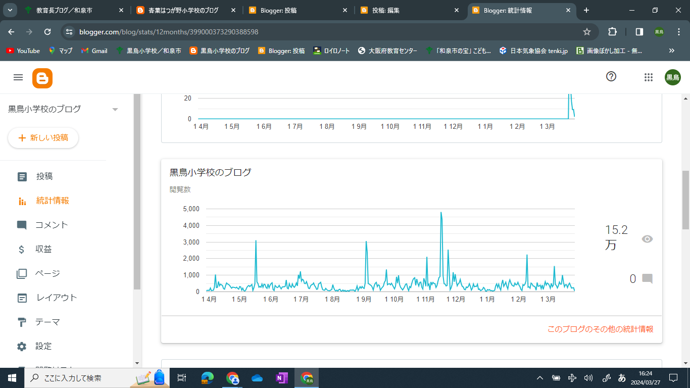This screenshot has height=388, width=690.
Task: Click the sidebar panel scrollbar thumb
Action: point(137,192)
